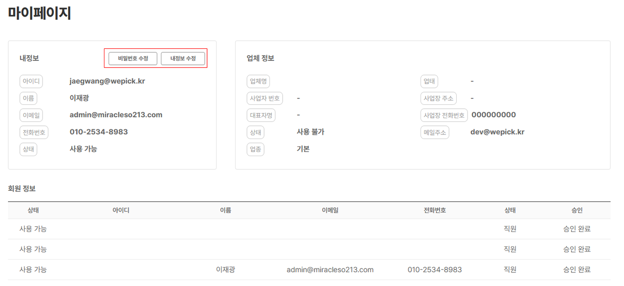Click the 내정보 수정 button
Viewport: 624px width, 286px height.
tap(183, 58)
